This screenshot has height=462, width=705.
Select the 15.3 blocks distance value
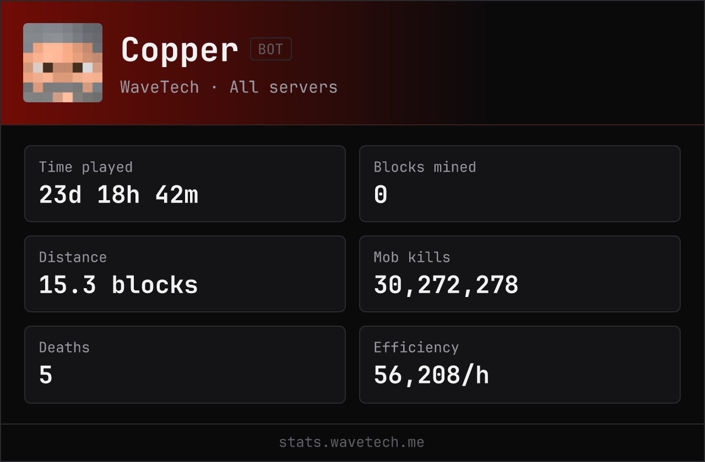pyautogui.click(x=118, y=285)
